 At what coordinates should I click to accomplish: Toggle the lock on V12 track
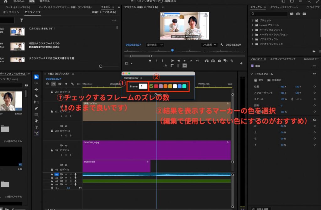click(52, 92)
